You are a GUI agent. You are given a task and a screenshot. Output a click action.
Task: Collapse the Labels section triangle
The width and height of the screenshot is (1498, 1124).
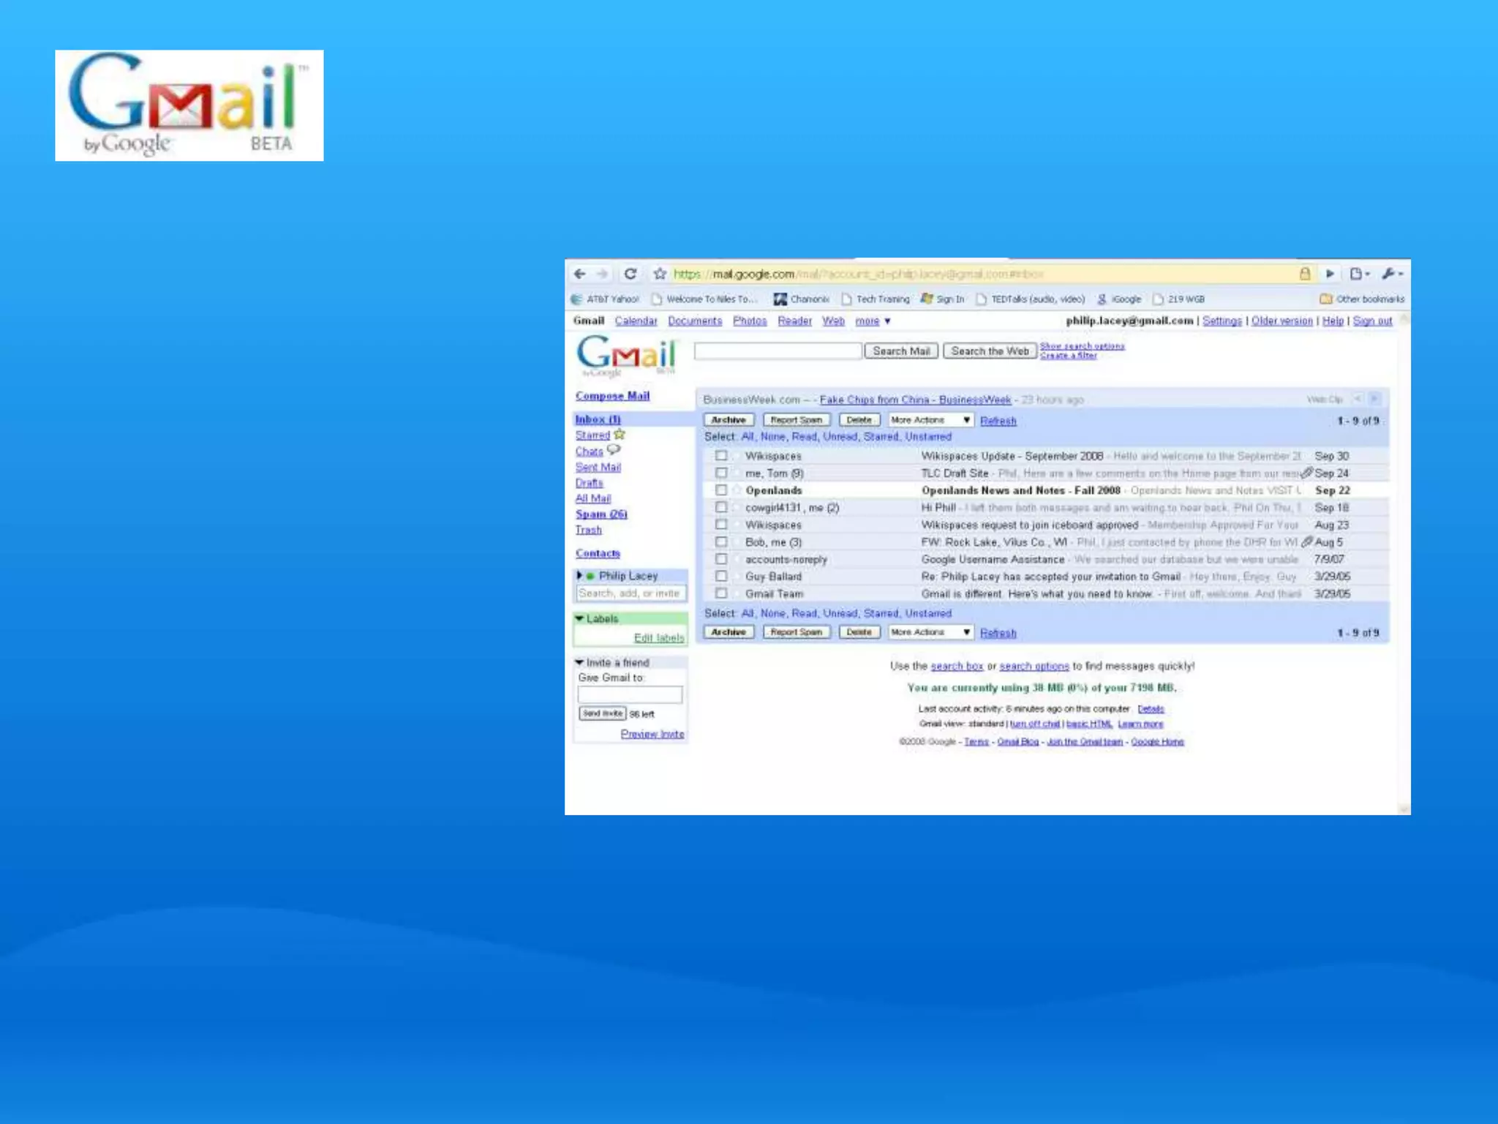[x=580, y=619]
